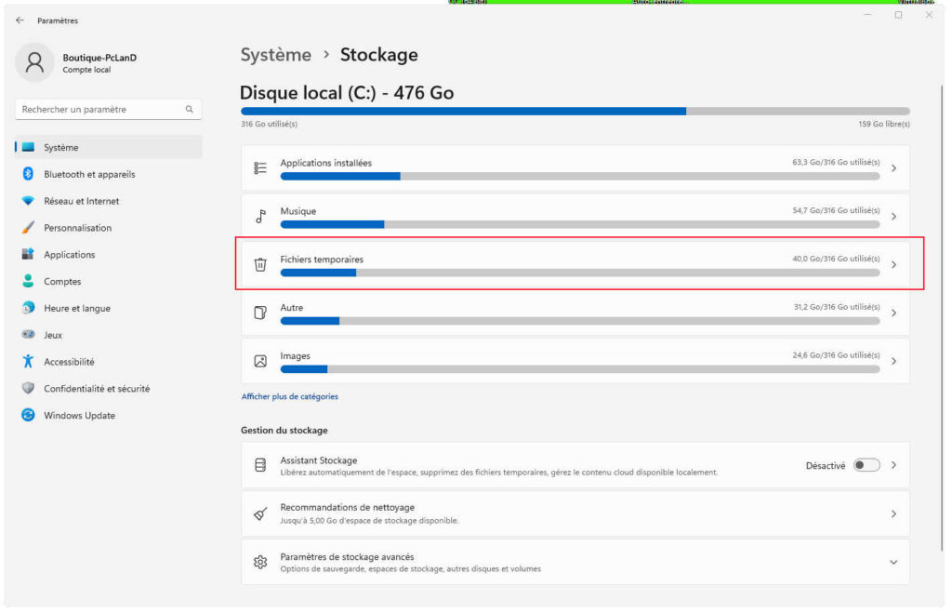Click the trash icon for Fichiers temporaires
Viewport: 952px width, 613px height.
(x=260, y=264)
